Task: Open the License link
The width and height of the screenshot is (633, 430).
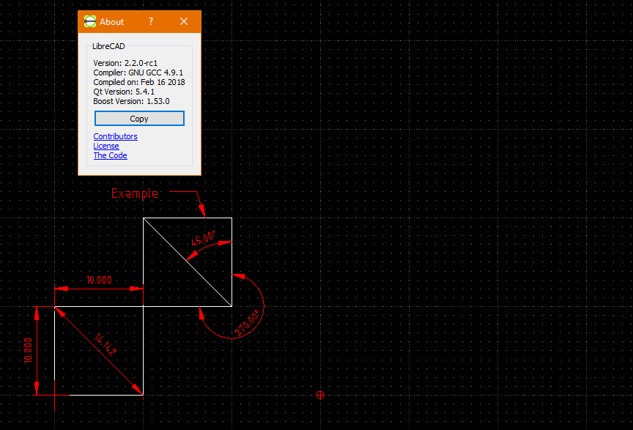Action: coord(105,146)
